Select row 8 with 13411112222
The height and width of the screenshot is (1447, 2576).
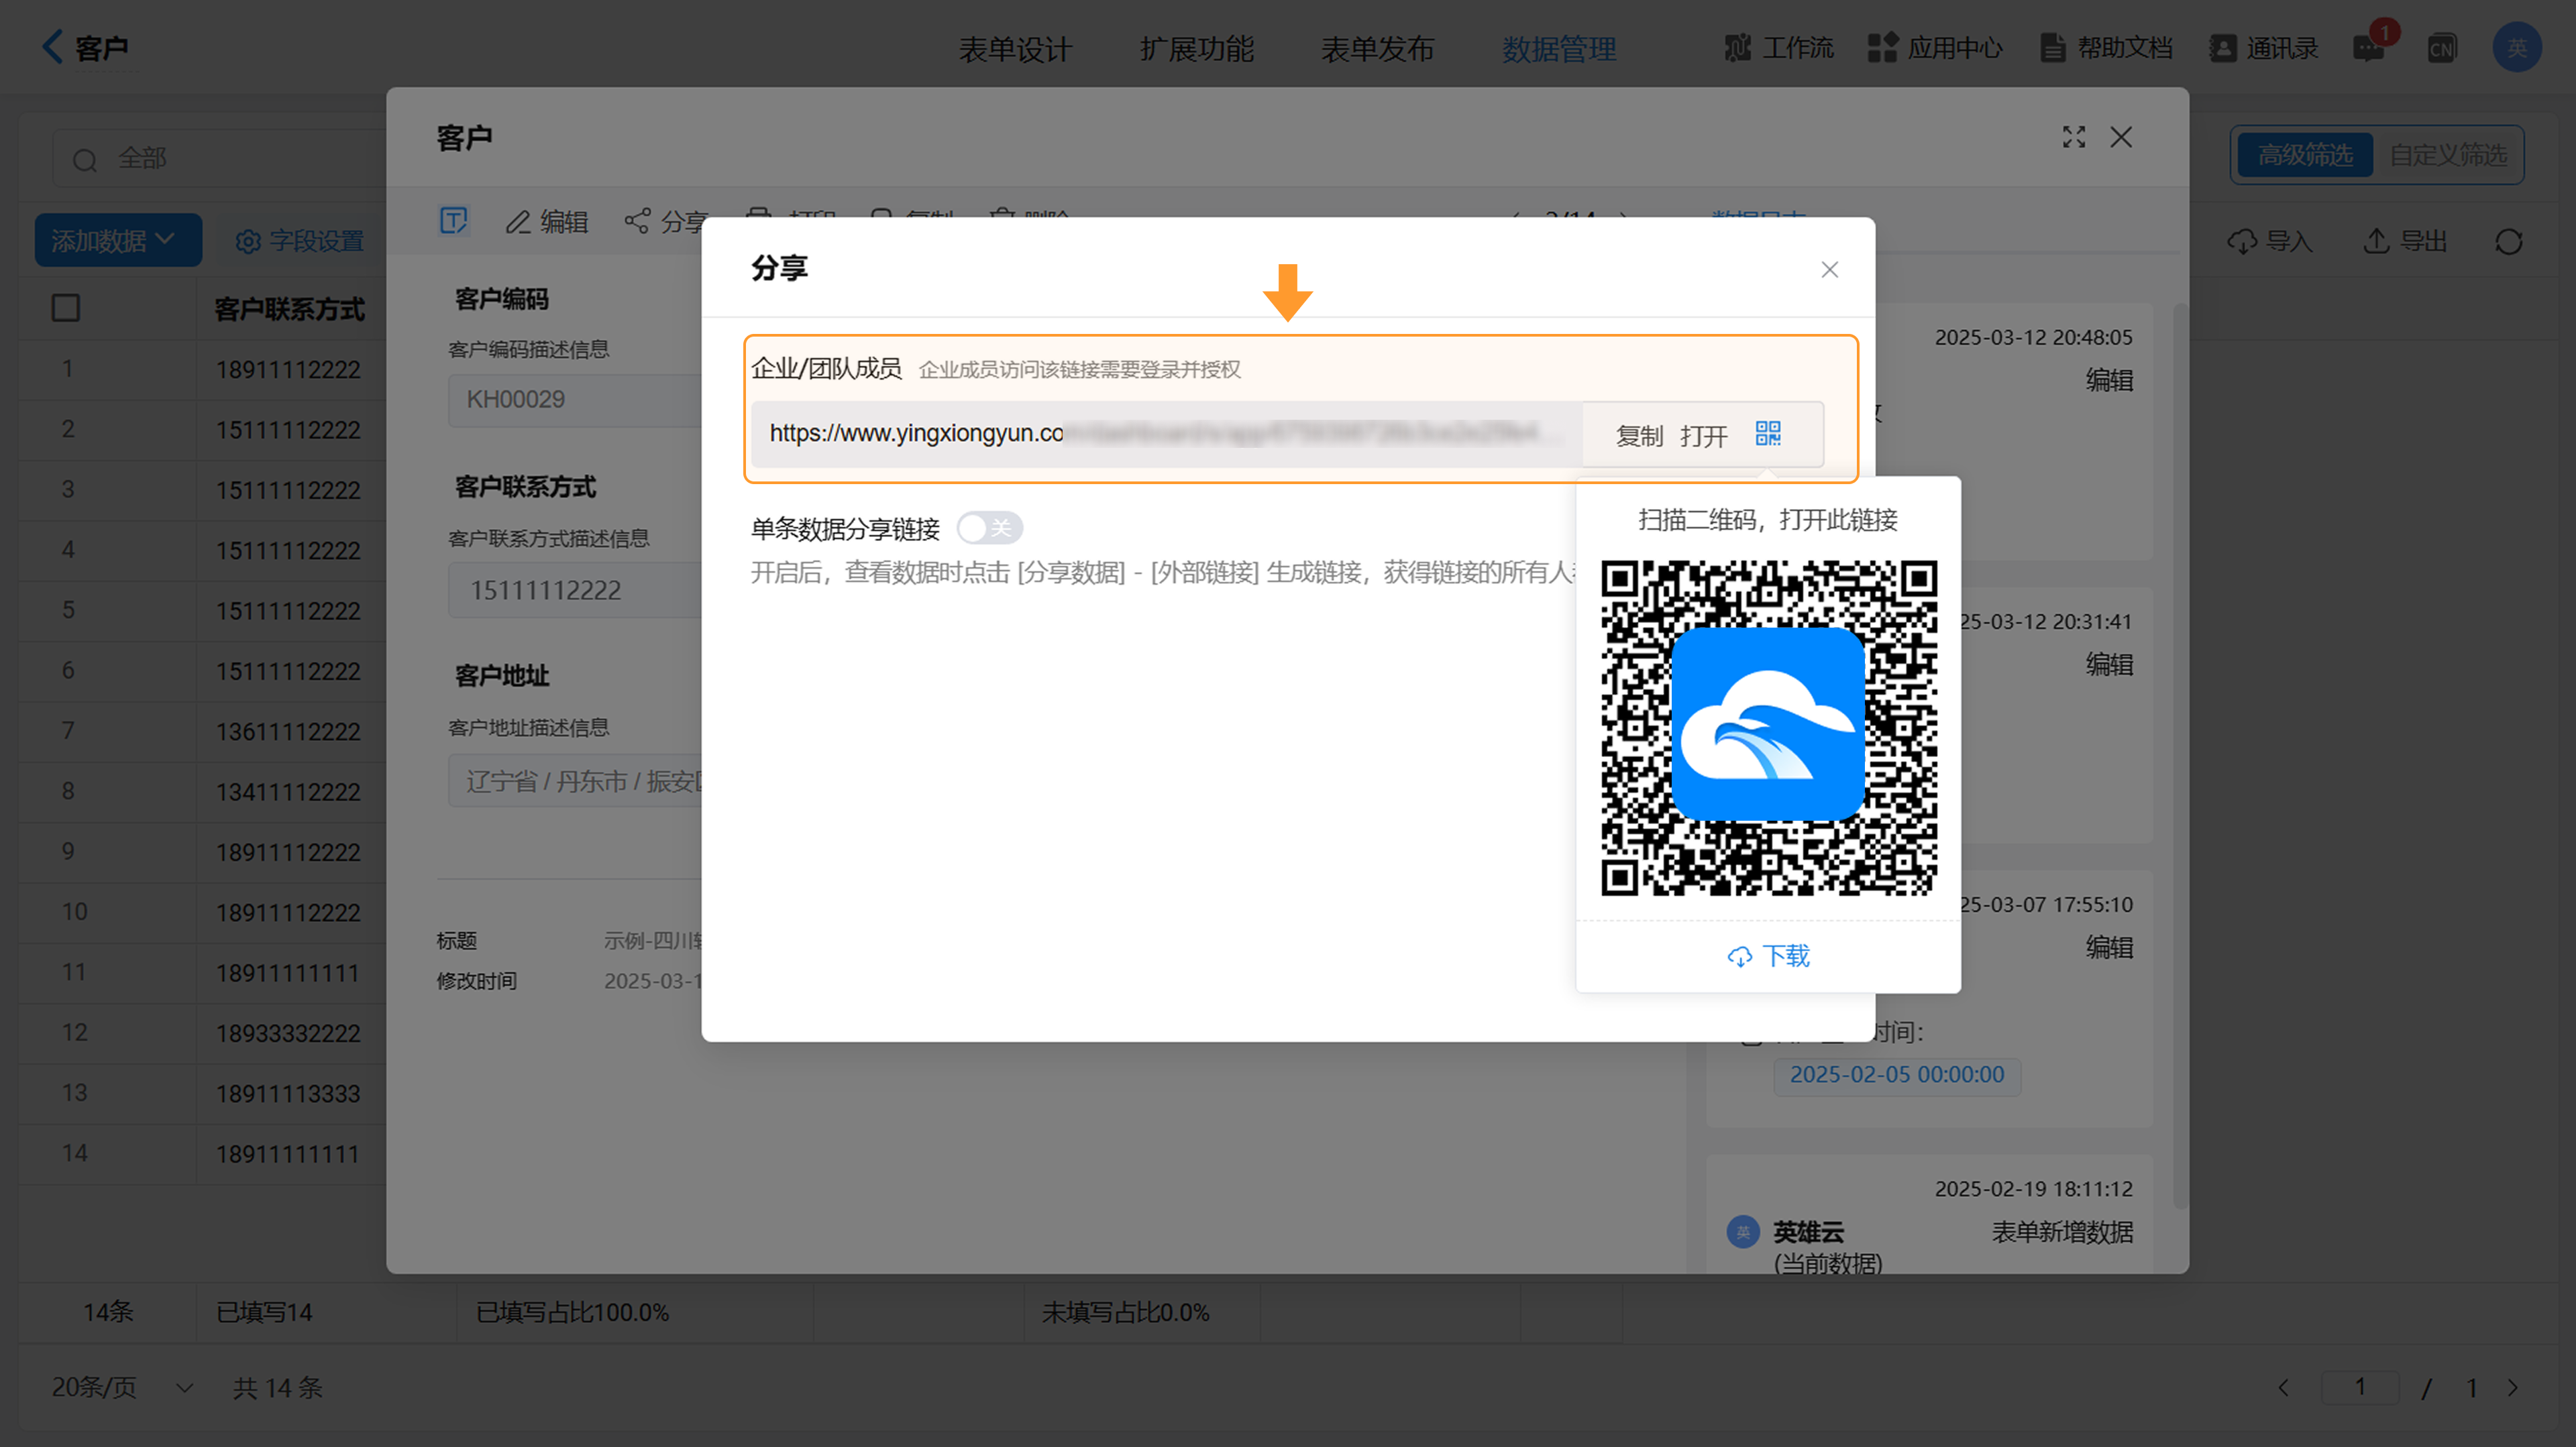[x=202, y=791]
